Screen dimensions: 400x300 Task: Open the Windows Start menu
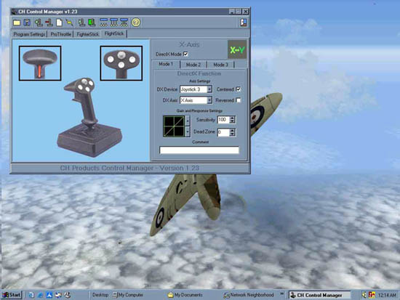tap(12, 295)
